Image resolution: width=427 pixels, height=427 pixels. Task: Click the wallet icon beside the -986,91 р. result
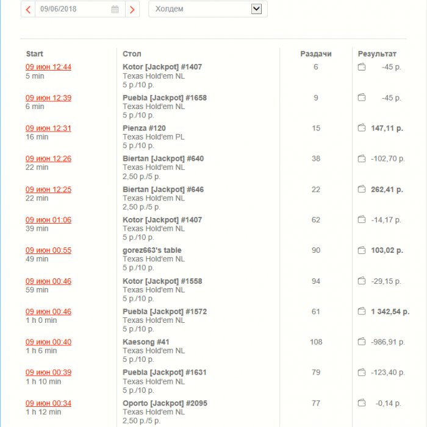coord(362,342)
